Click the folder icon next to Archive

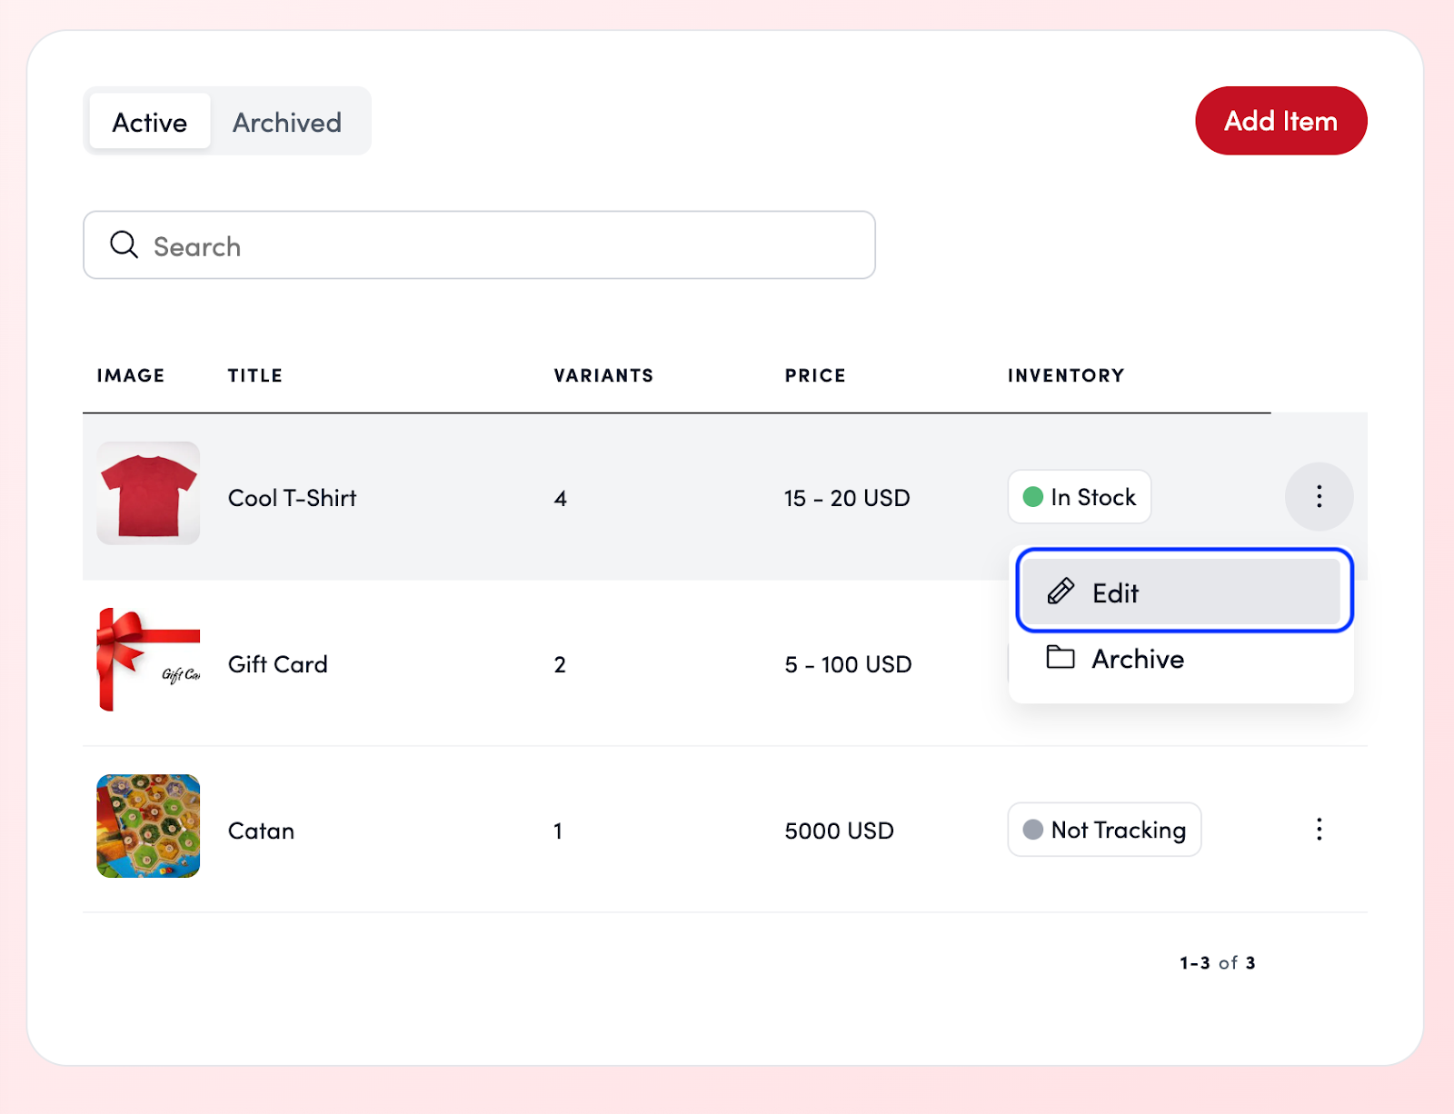coord(1060,658)
